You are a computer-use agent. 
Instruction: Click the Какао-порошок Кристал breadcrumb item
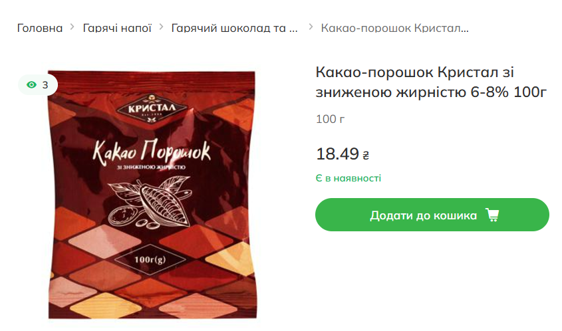(394, 28)
